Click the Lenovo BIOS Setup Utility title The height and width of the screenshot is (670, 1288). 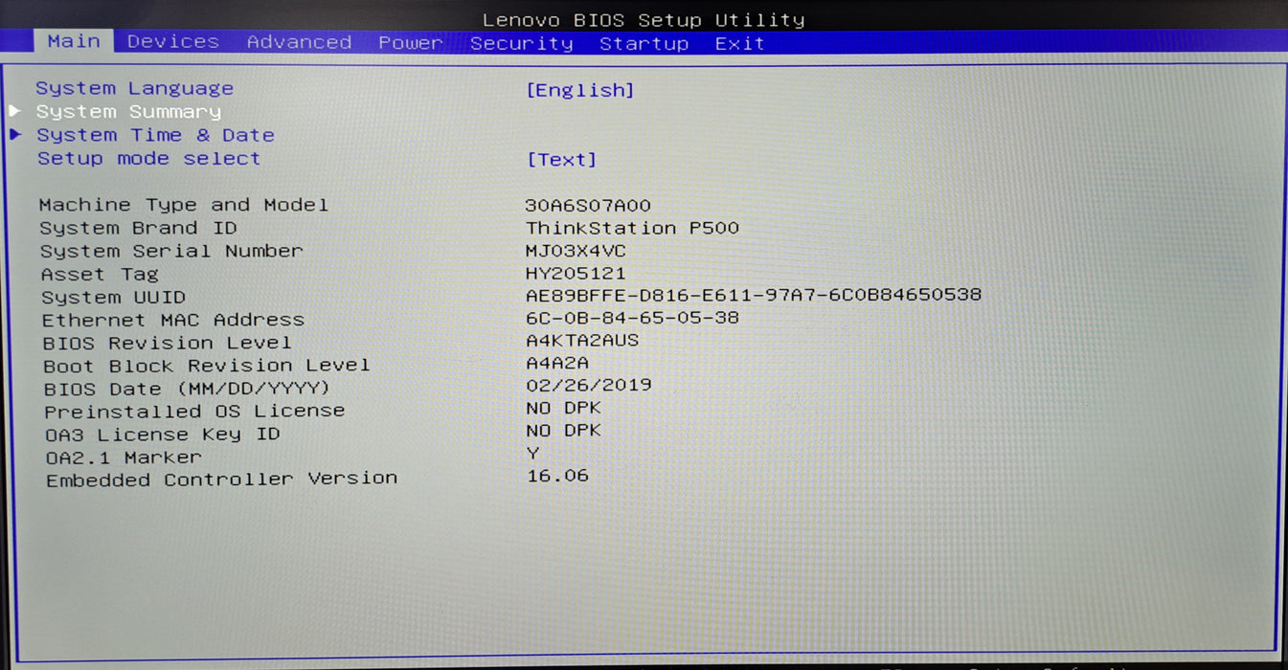[x=644, y=19]
